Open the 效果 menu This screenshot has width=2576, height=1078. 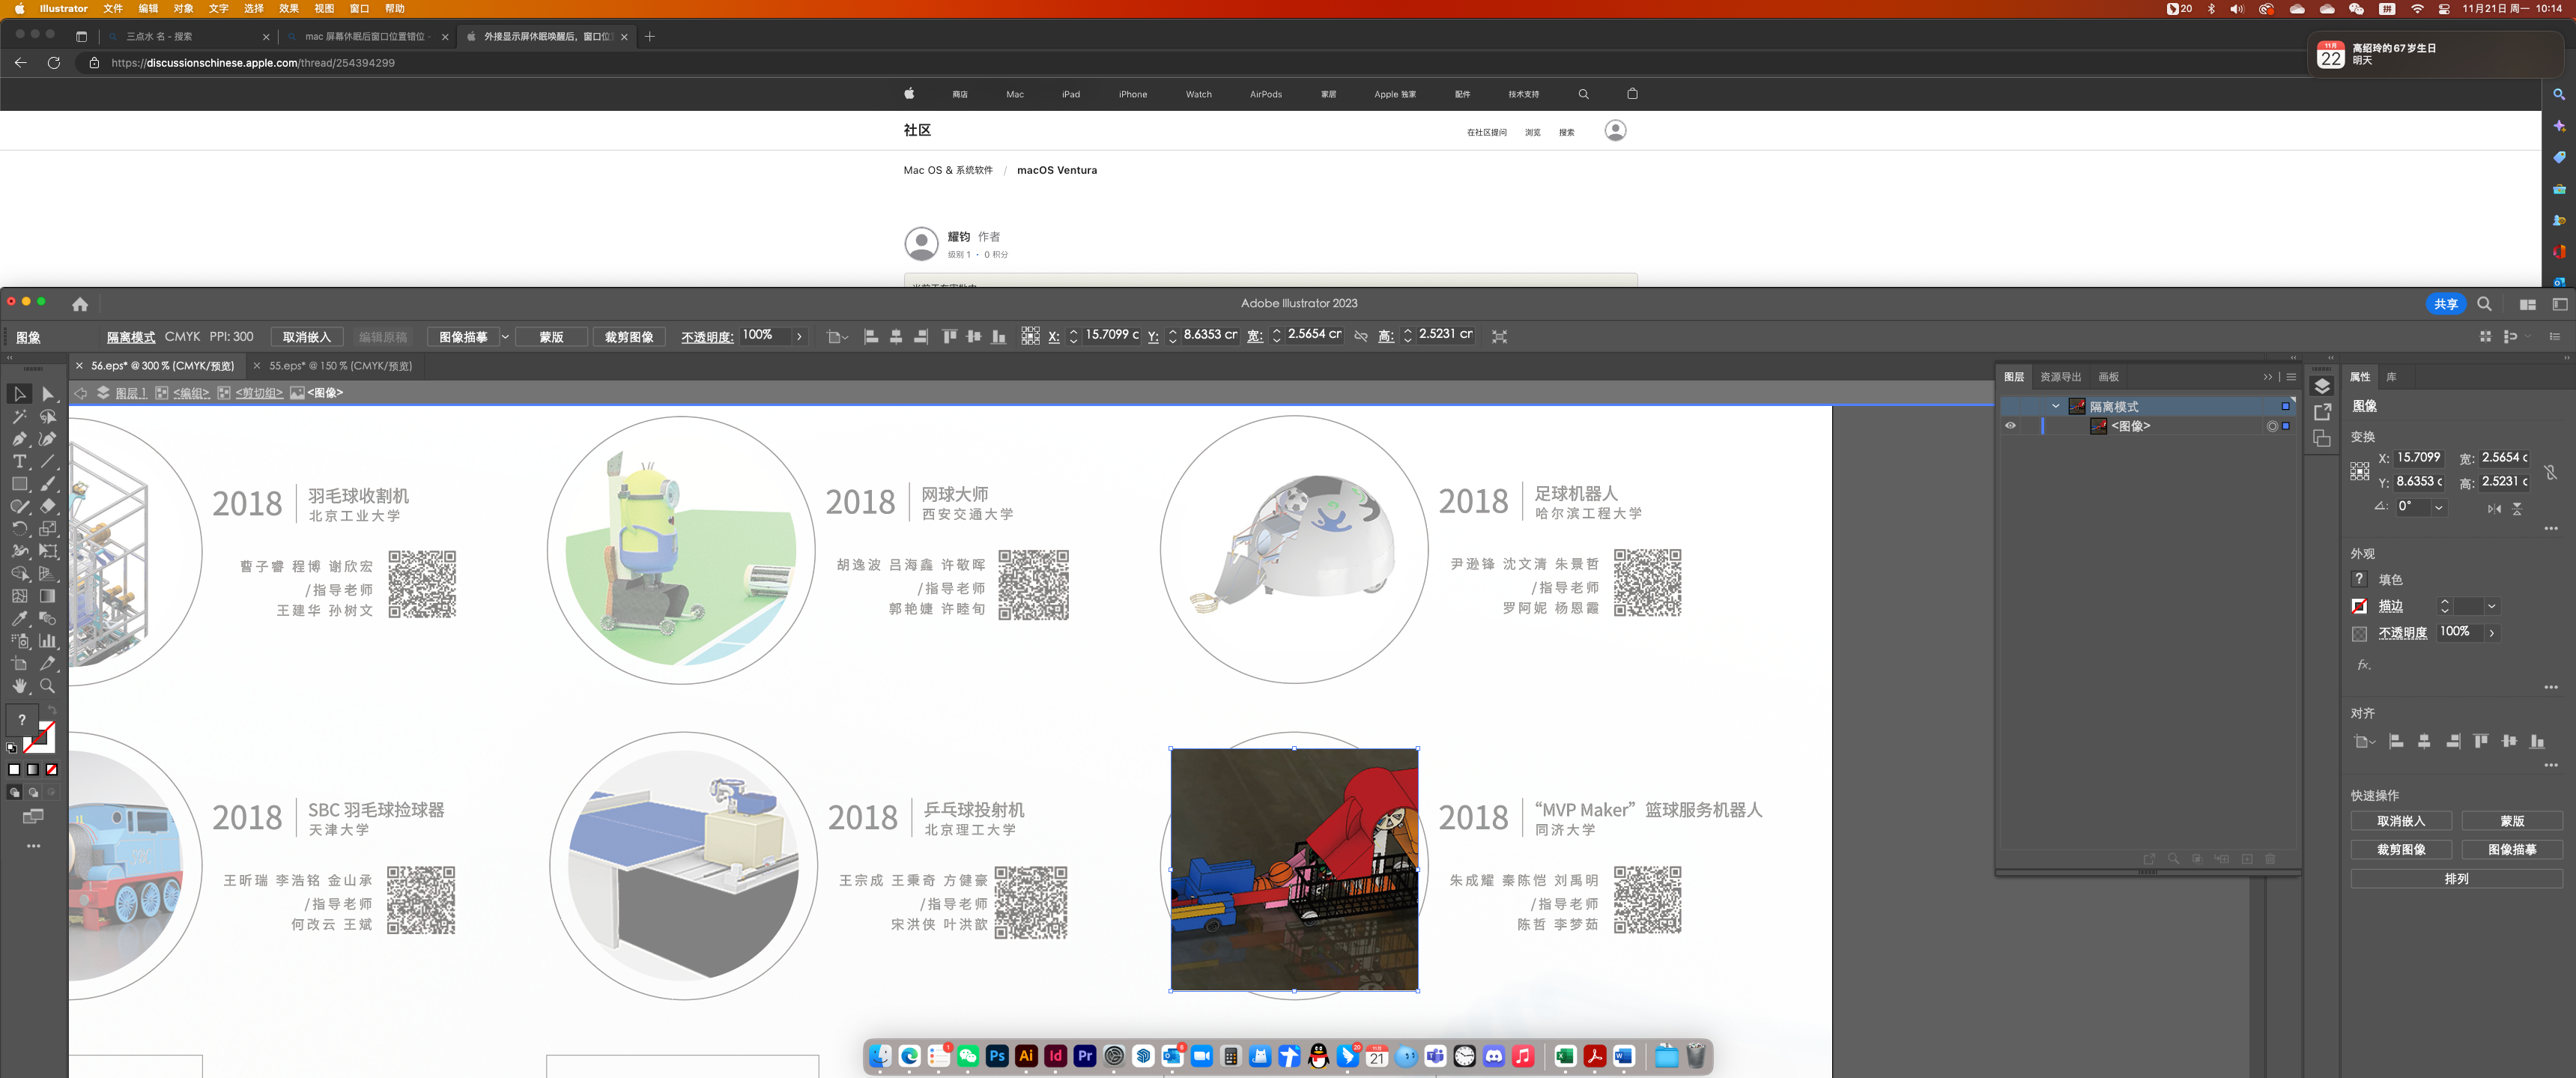pos(289,8)
